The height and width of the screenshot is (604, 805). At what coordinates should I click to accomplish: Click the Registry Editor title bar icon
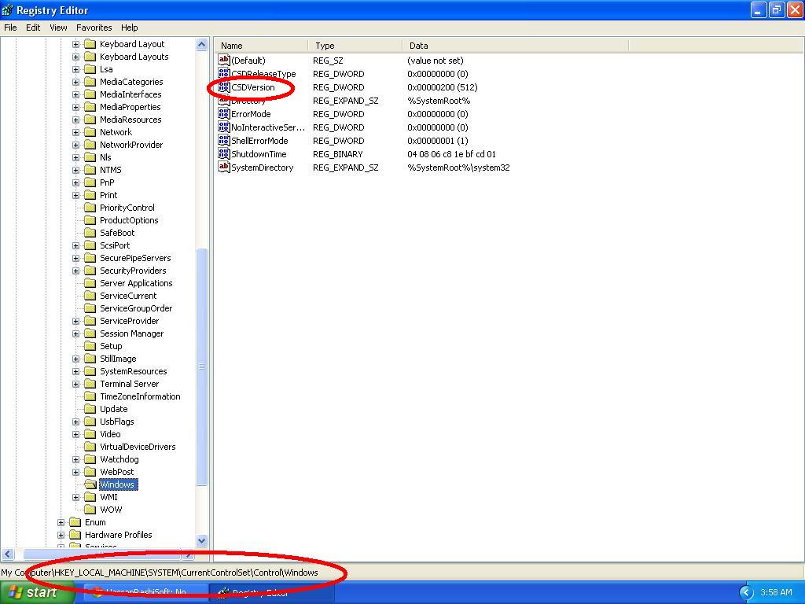click(x=8, y=9)
